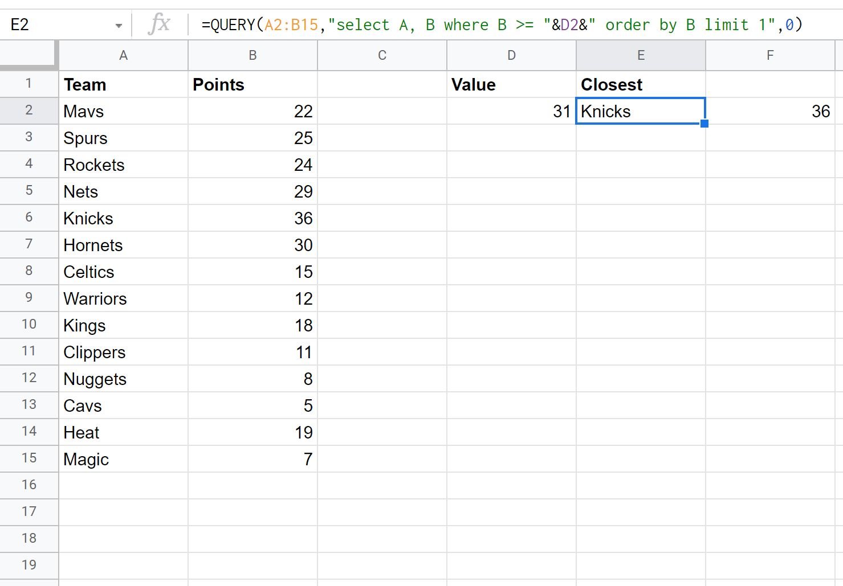This screenshot has height=586, width=843.
Task: Click the Nuggets points value 8
Action: [253, 379]
